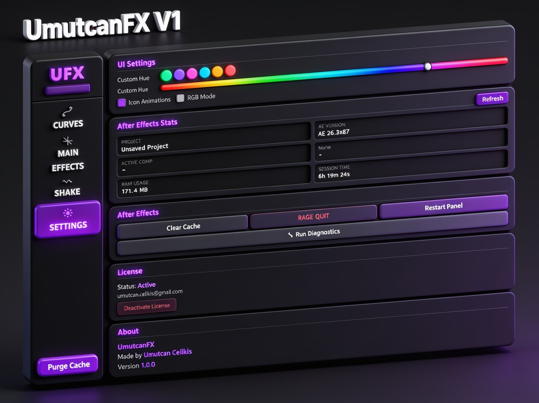Screen dimensions: 539x403
Task: Click the Deactivate License button
Action: click(x=147, y=307)
